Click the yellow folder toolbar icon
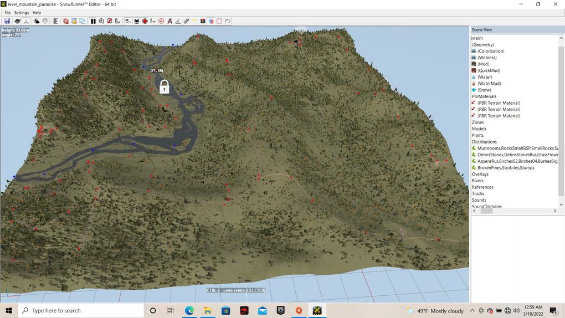This screenshot has width=565, height=318. [x=74, y=21]
